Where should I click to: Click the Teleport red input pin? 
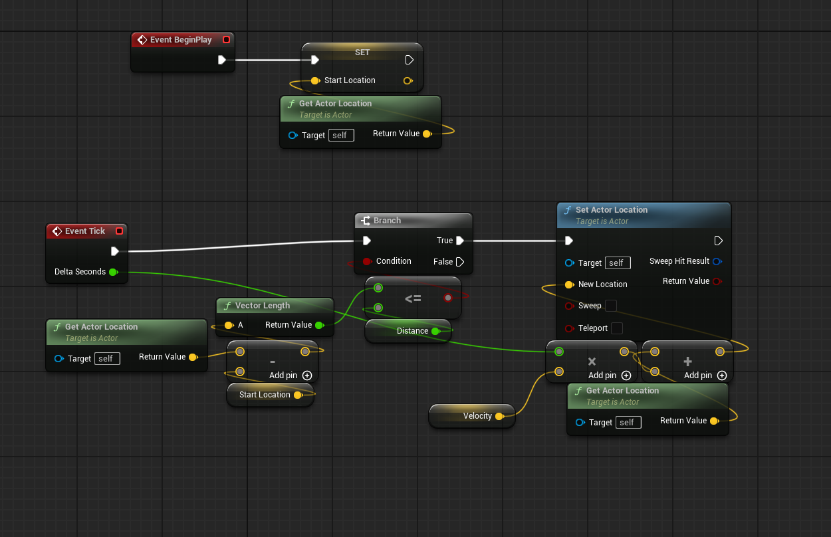(x=569, y=328)
